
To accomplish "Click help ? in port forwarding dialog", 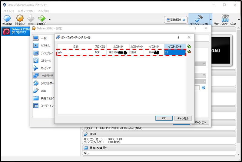I will coord(178,37).
